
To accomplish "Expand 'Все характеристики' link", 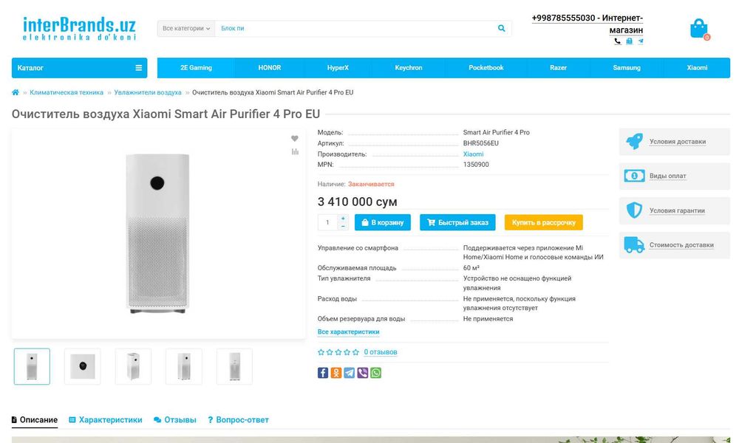I will pos(348,332).
